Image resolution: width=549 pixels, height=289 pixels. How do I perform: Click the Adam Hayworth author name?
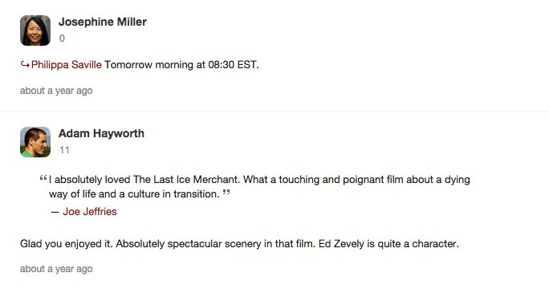click(101, 133)
